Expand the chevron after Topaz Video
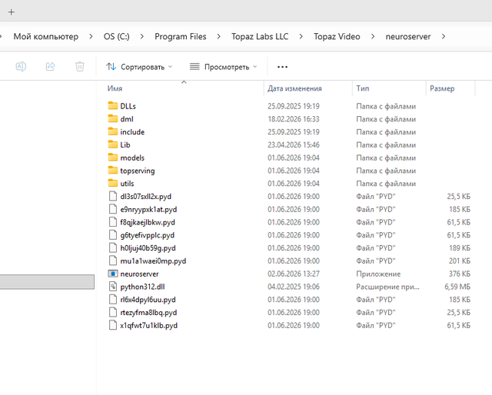The height and width of the screenshot is (395, 492). [x=373, y=36]
